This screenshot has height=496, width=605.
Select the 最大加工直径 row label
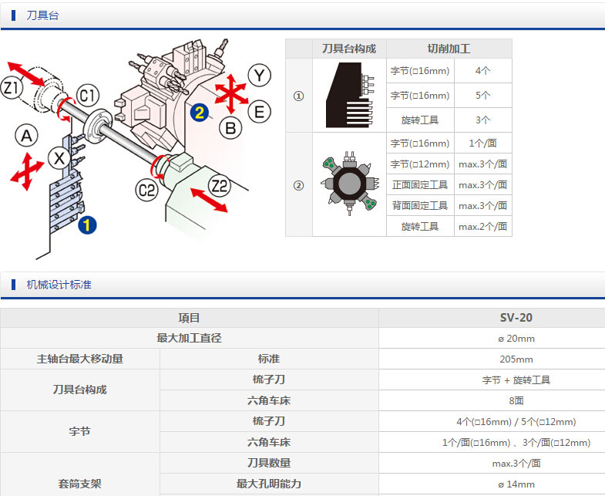coord(190,338)
